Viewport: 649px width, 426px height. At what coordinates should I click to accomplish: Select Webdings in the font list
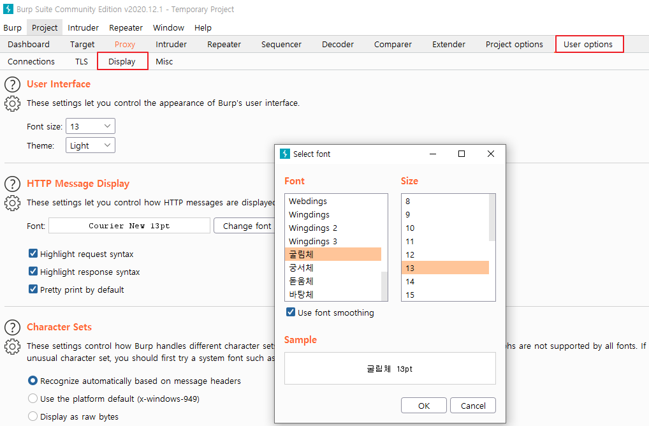tap(333, 201)
